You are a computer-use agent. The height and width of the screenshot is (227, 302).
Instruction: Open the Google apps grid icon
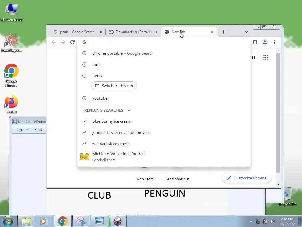pyautogui.click(x=266, y=57)
